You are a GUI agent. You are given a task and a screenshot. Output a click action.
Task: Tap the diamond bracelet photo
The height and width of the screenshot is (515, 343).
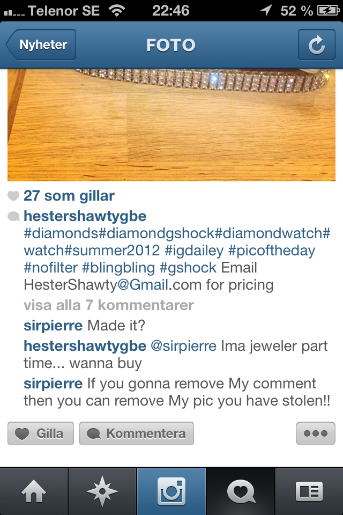[171, 125]
